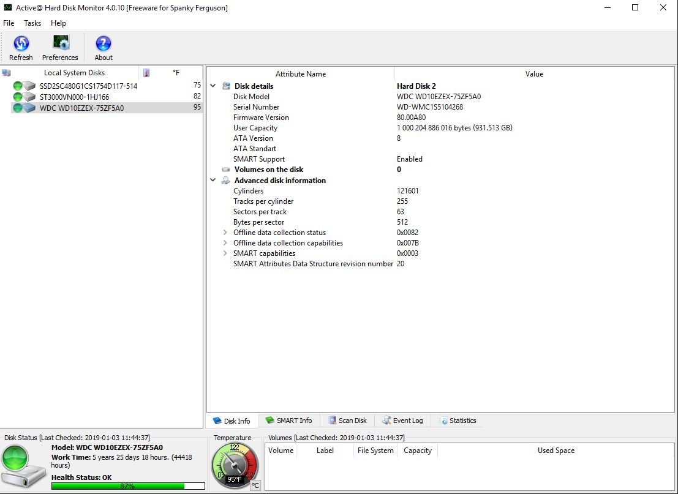
Task: Open the Event Log tab
Action: point(402,421)
